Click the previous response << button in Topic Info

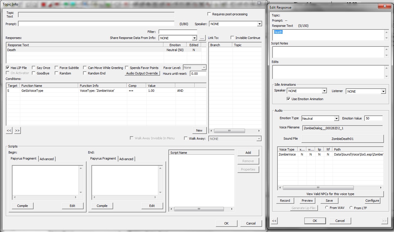click(9, 130)
